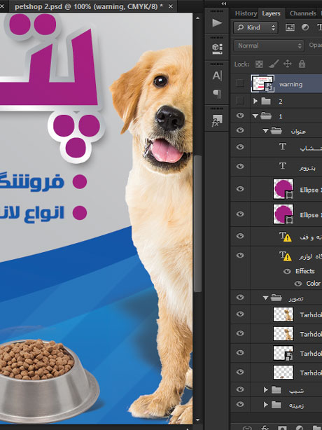
Task: Hide the پتروم text layer
Action: coord(240,166)
